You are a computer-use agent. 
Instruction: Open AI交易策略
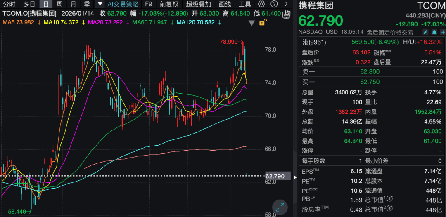123,4
